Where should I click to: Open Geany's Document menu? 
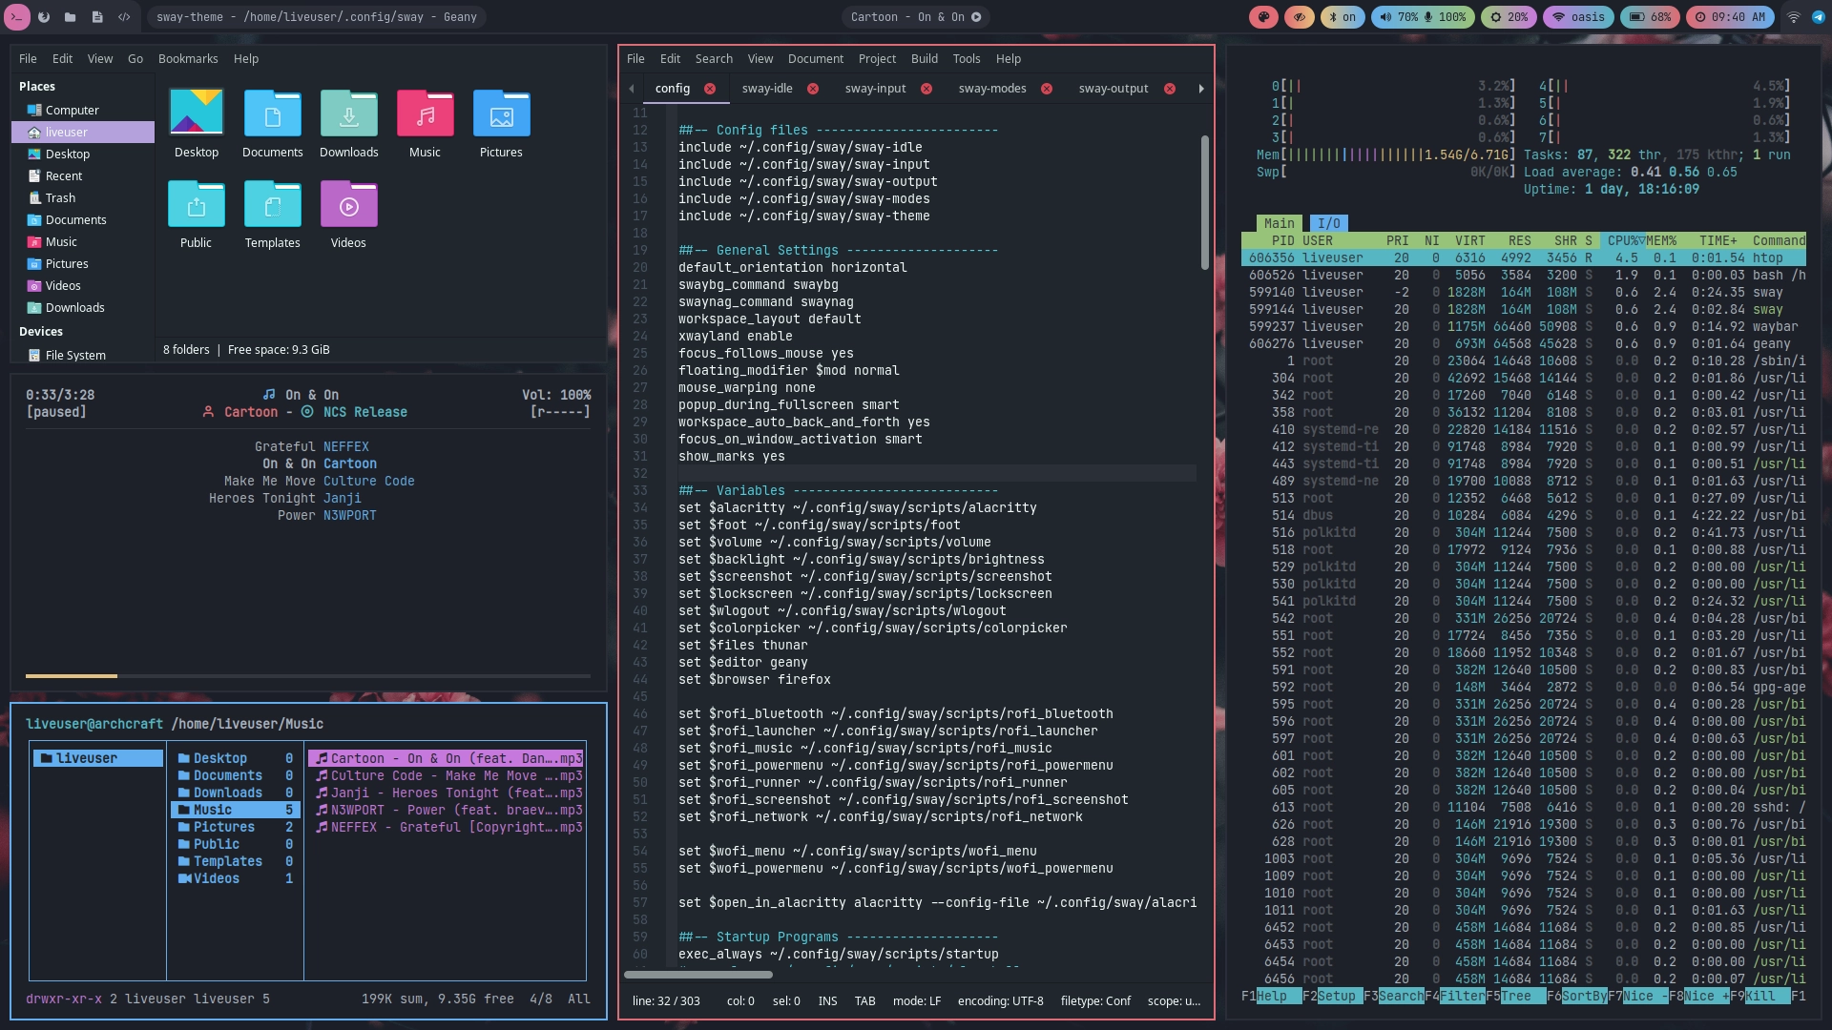(816, 58)
